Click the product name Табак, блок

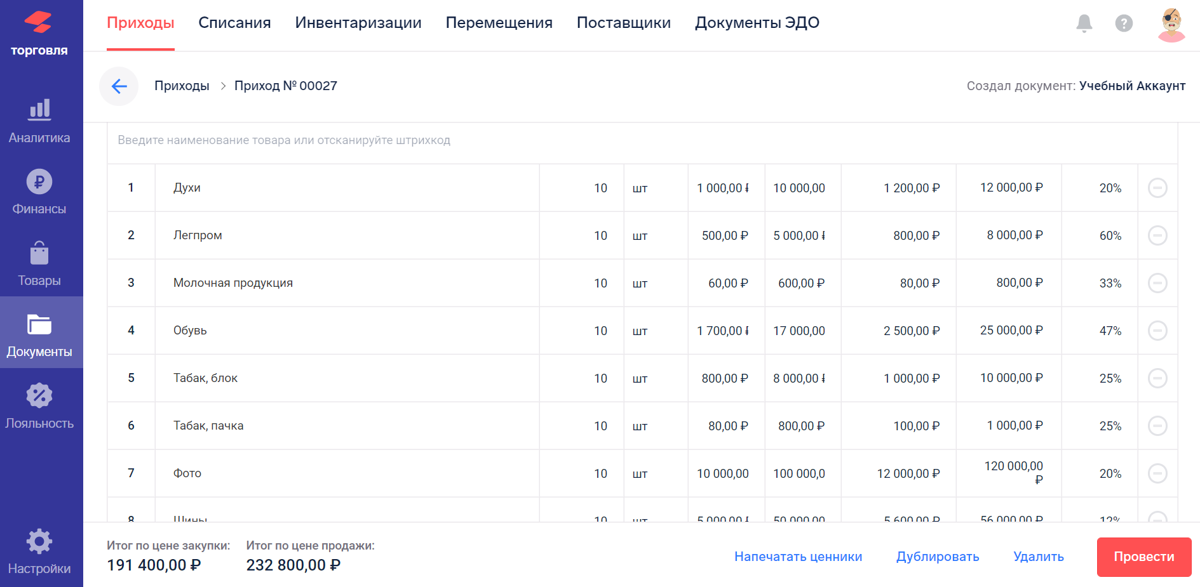[205, 378]
